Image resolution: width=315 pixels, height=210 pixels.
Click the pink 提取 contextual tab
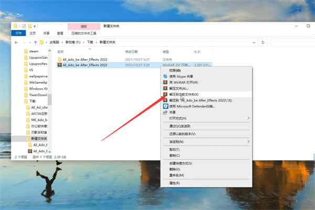[x=84, y=27]
